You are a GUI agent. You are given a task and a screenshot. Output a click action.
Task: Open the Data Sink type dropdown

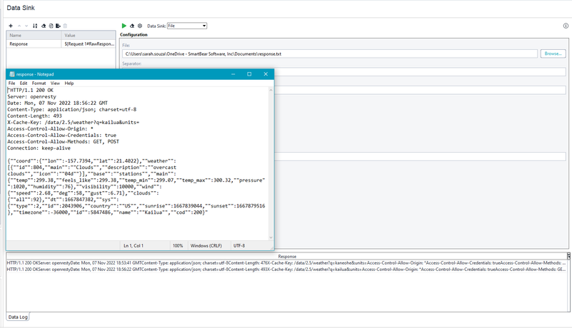coord(186,26)
